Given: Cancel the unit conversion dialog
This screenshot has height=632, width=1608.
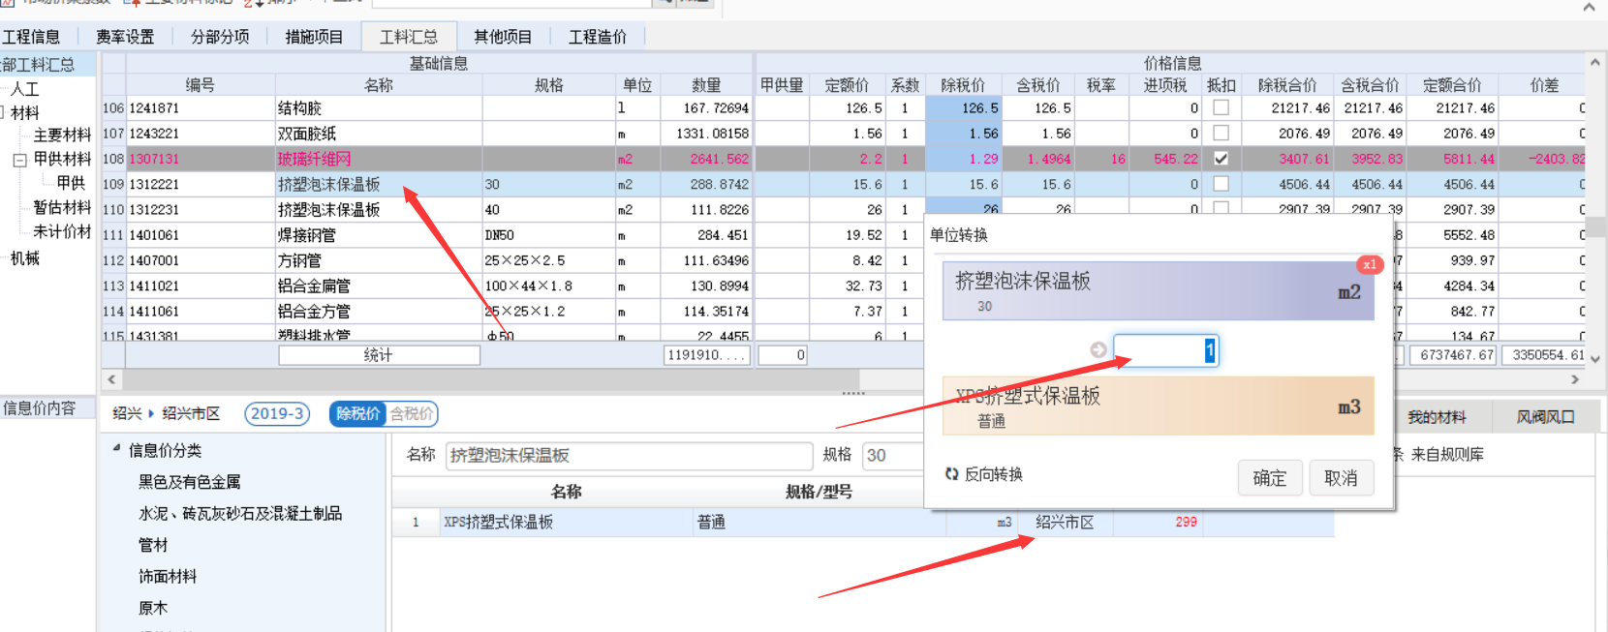Looking at the screenshot, I should pos(1342,478).
